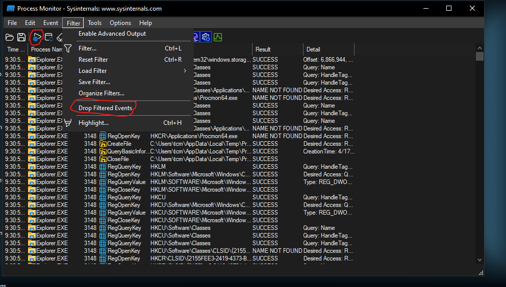Click registry icon in RegQueryValue HKCU row

click(x=103, y=213)
